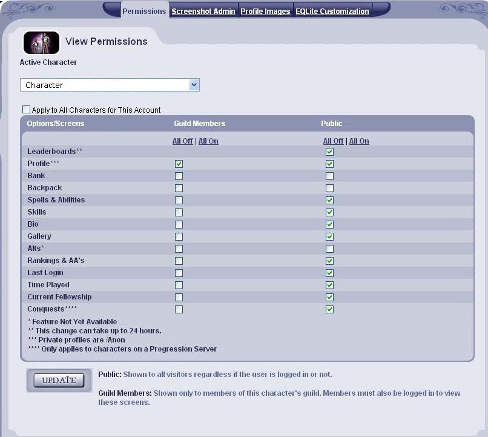Click the Public column header
This screenshot has width=488, height=437.
click(x=331, y=124)
